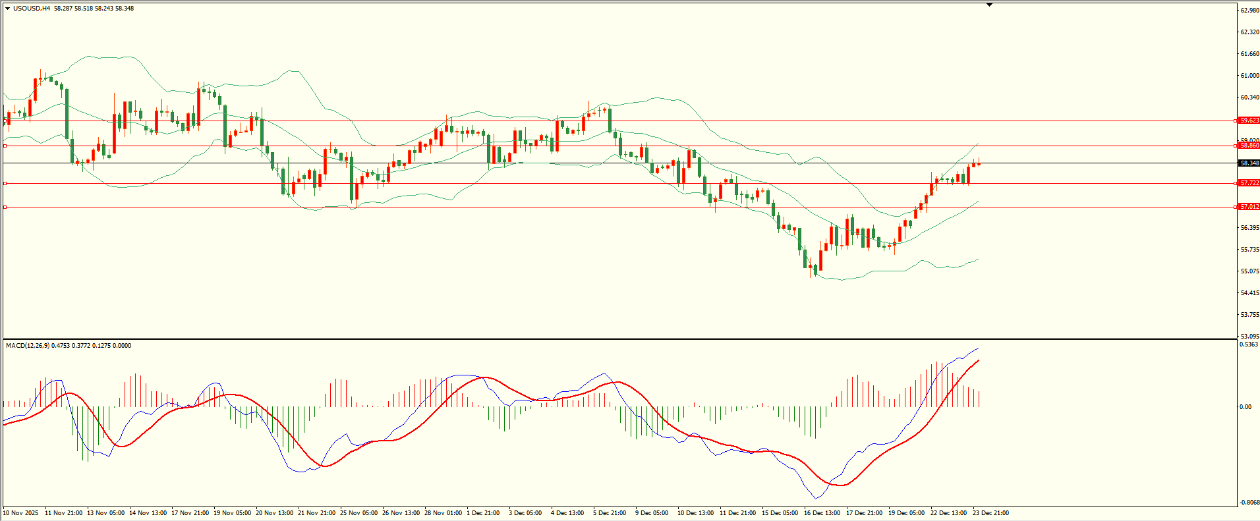Click the 10 Nov 2025 date label
The width and height of the screenshot is (1260, 521).
21,512
